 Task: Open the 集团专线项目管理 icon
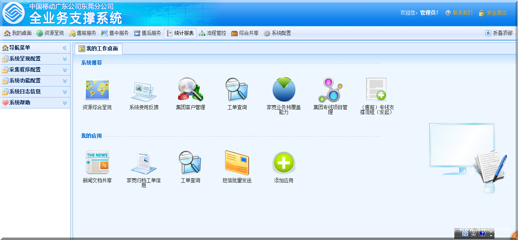(x=330, y=90)
